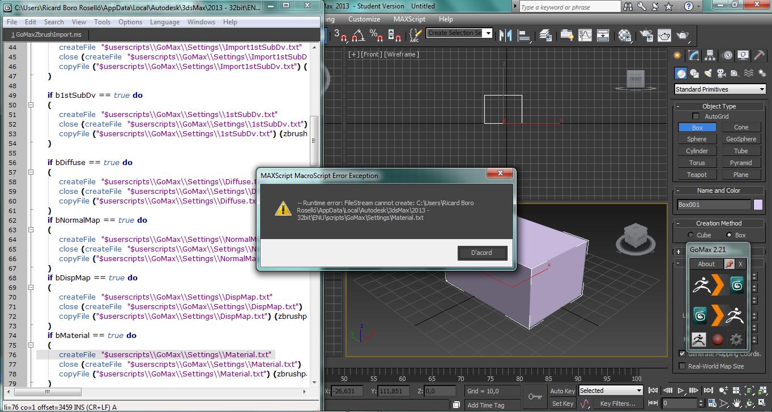
Task: Open the Utilities hammer panel icon
Action: click(759, 55)
